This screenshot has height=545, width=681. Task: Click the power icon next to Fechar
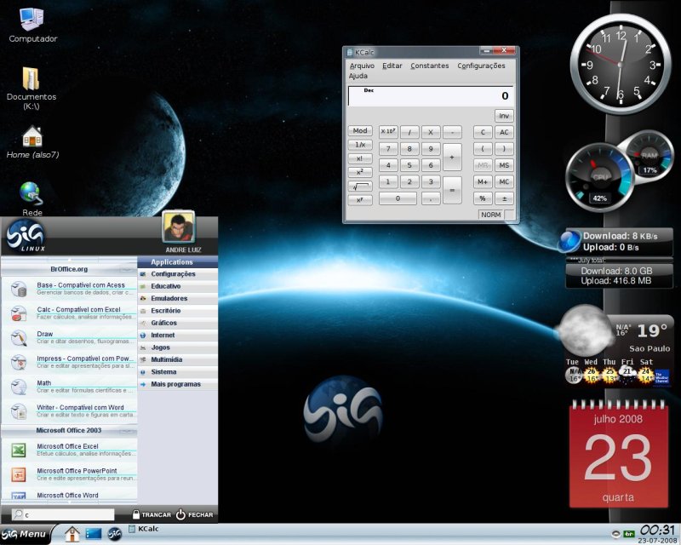click(180, 514)
